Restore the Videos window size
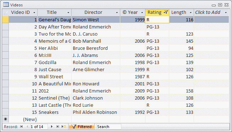Screen dimensions: 232x132 (220, 5)
